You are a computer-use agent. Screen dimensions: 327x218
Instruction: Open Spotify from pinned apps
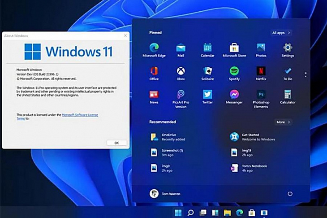pyautogui.click(x=234, y=74)
